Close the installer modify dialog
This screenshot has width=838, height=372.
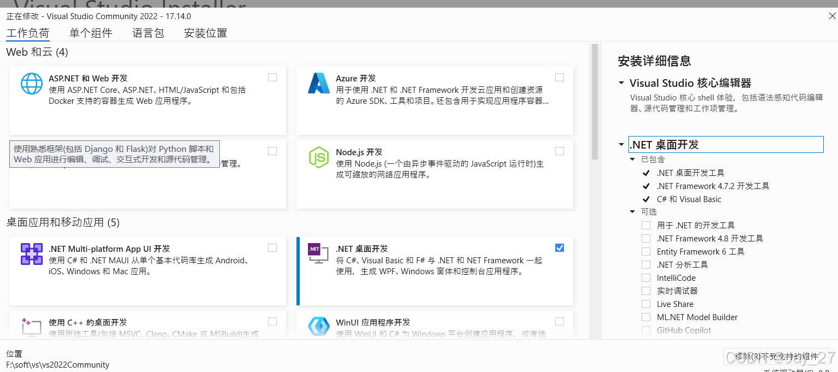point(832,16)
